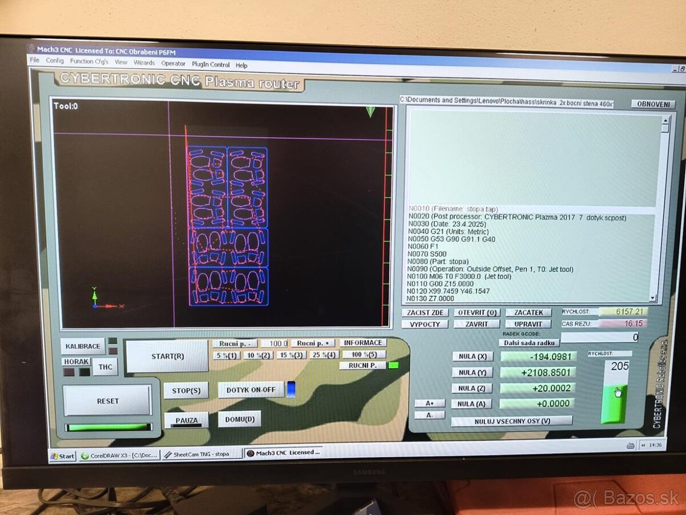Click the system tray device icon
The image size is (686, 515).
tap(631, 445)
